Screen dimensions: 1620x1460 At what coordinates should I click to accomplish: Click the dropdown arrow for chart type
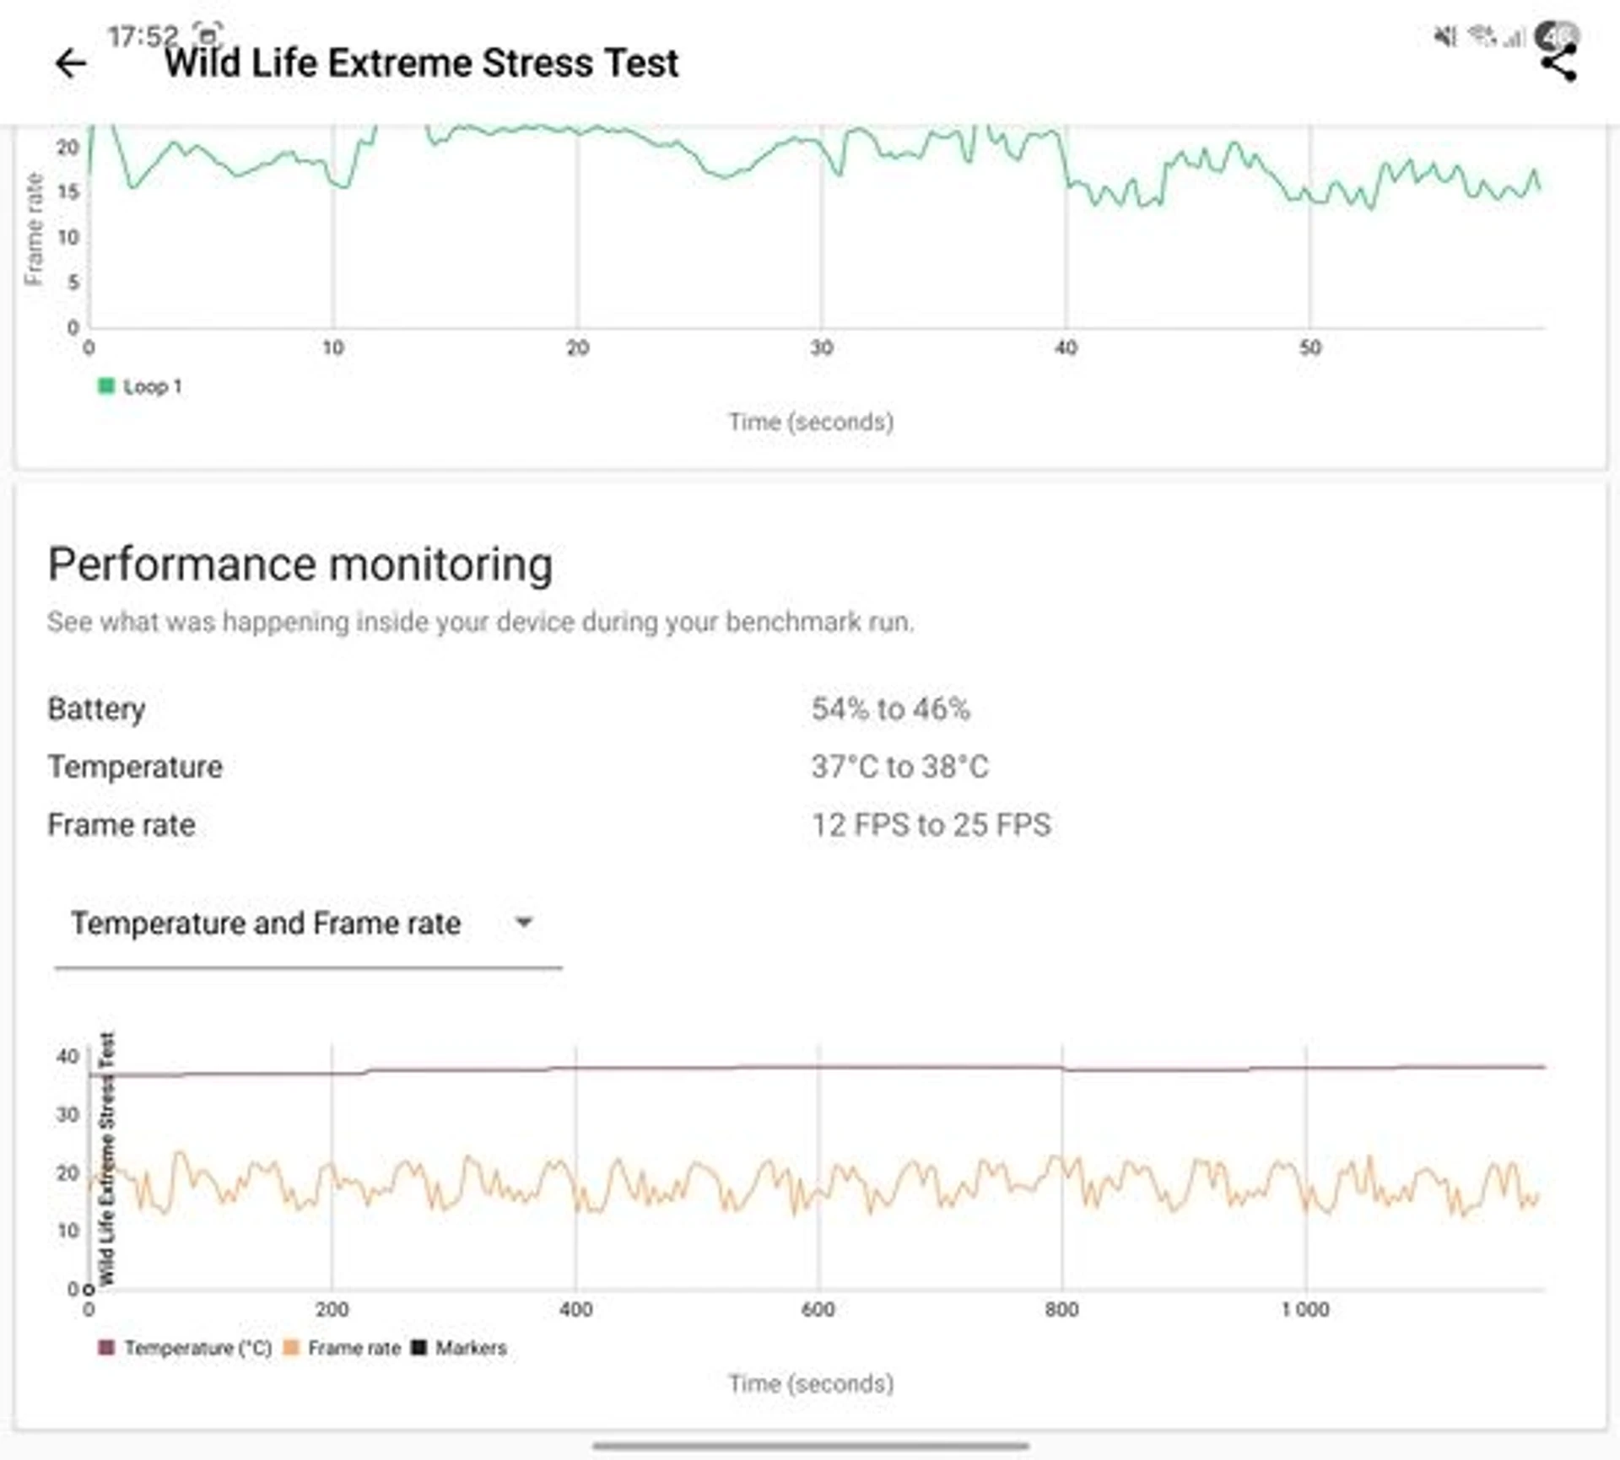pos(523,923)
